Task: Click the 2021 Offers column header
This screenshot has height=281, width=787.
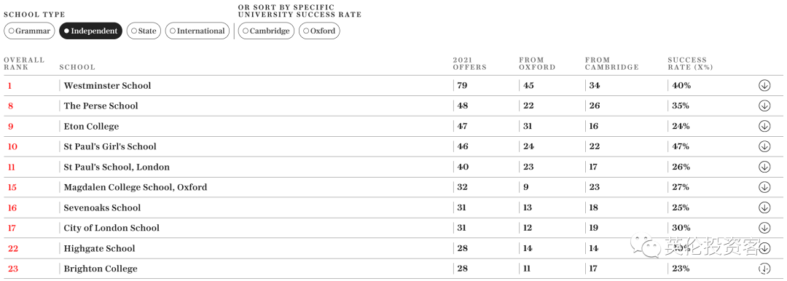Action: [469, 63]
